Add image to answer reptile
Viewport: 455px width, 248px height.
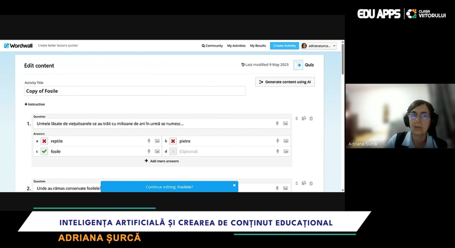point(157,141)
